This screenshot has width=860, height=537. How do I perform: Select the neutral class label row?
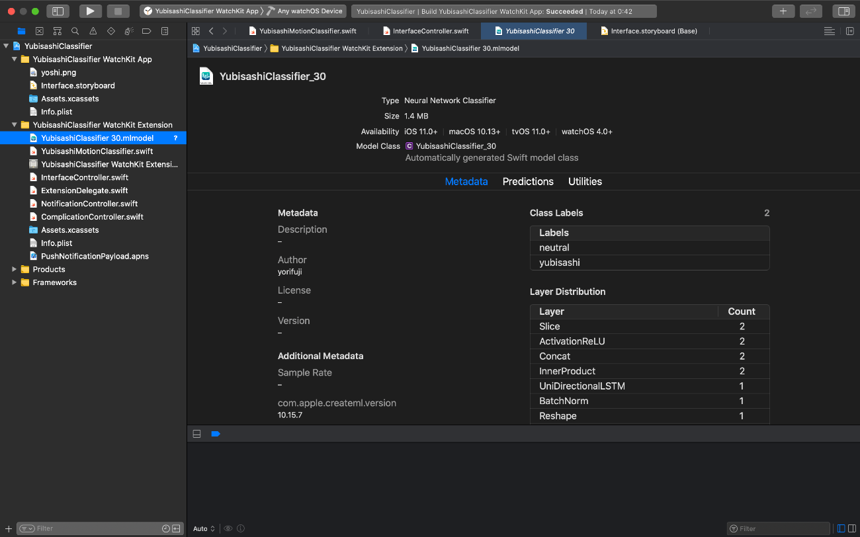650,247
